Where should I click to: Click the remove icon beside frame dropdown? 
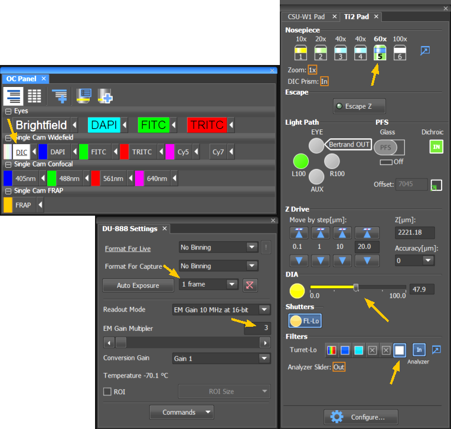click(x=250, y=285)
